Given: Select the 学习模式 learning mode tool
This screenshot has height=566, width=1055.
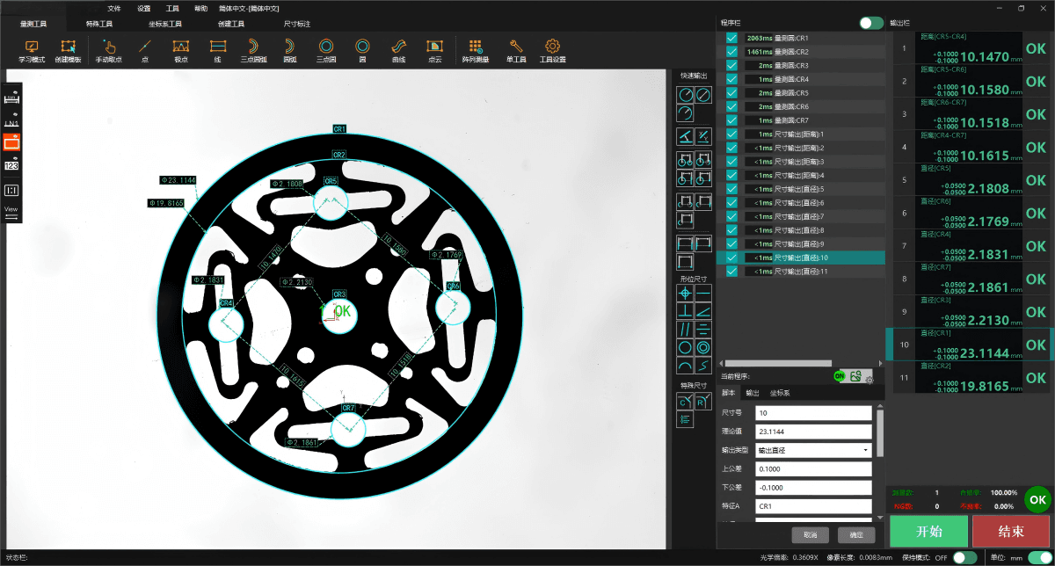Looking at the screenshot, I should [32, 50].
